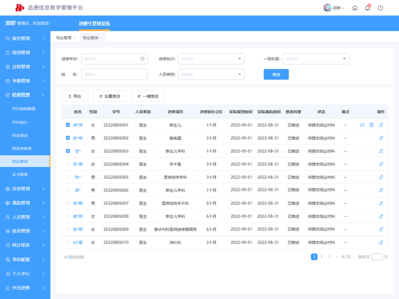This screenshot has height=299, width=399.
Task: Go to page 2
Action: click(322, 257)
